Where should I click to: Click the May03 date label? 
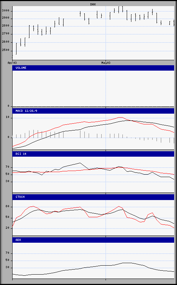point(106,63)
